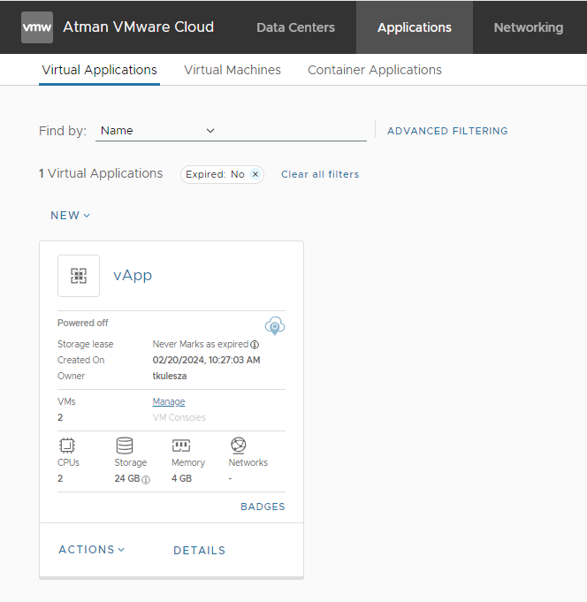Click the CPUs chip icon
The height and width of the screenshot is (602, 587).
[x=67, y=446]
